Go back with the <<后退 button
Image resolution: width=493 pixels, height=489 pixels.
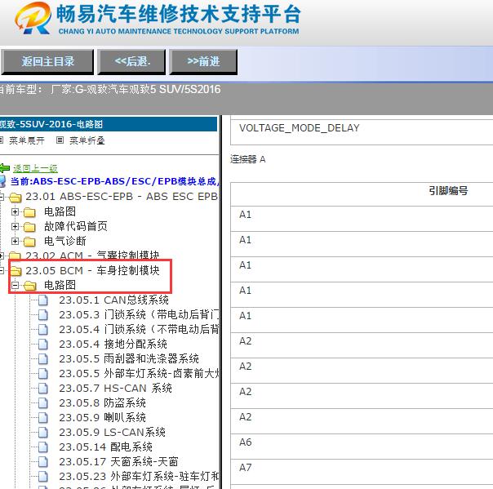tap(131, 62)
